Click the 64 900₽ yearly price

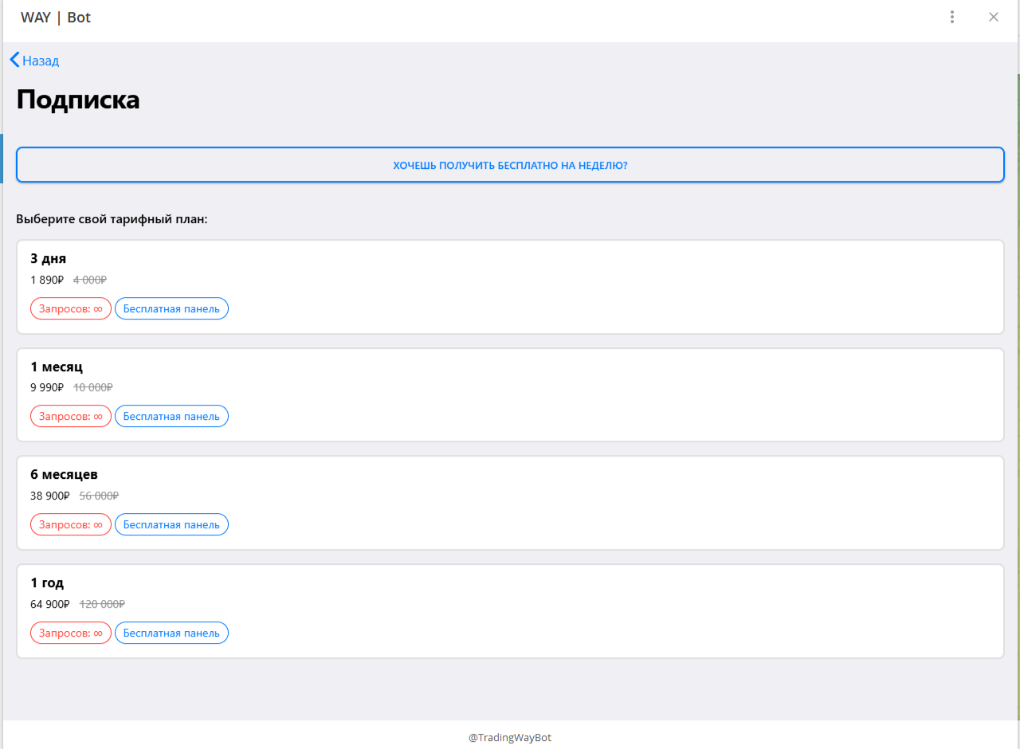tap(50, 604)
